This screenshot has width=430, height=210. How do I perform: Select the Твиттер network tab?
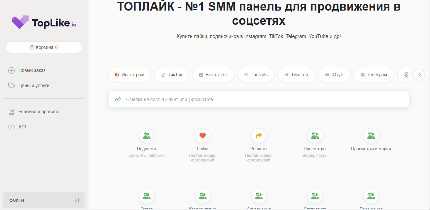pyautogui.click(x=296, y=75)
